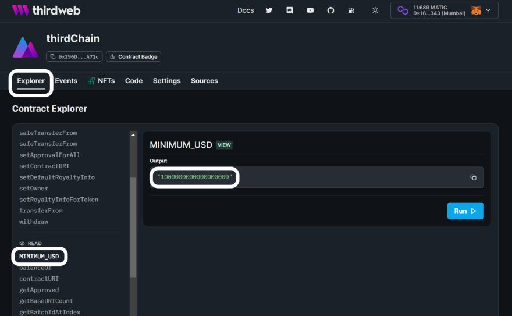Click the function list scrollbar thumb
The image size is (512, 316).
(133, 227)
